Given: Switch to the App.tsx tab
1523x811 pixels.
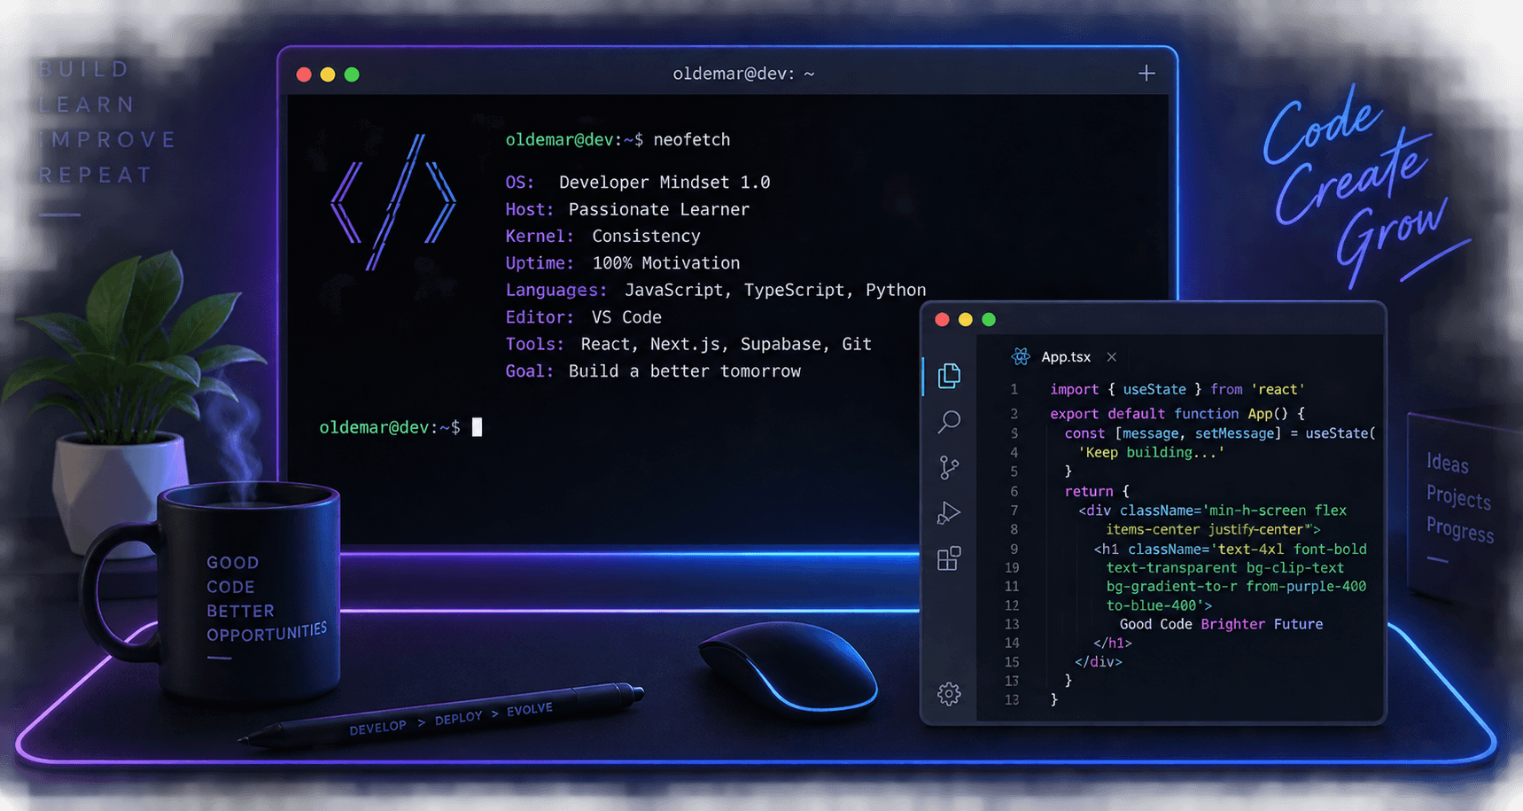Looking at the screenshot, I should [x=1066, y=356].
